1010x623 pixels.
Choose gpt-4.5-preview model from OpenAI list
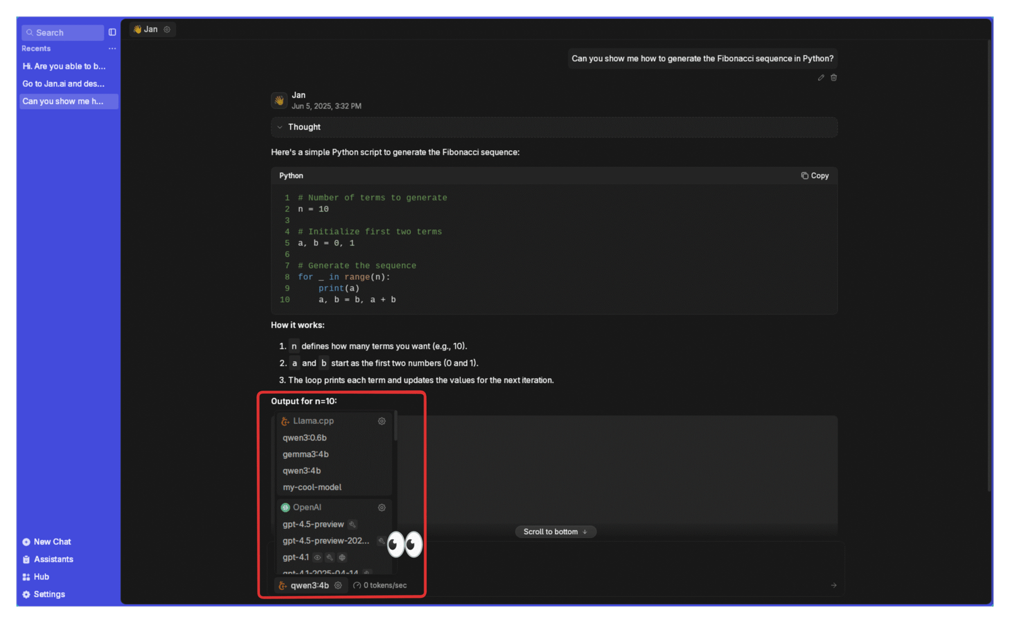click(x=313, y=524)
